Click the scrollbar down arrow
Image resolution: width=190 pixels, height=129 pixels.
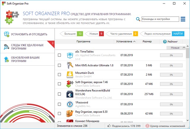[x=188, y=120]
